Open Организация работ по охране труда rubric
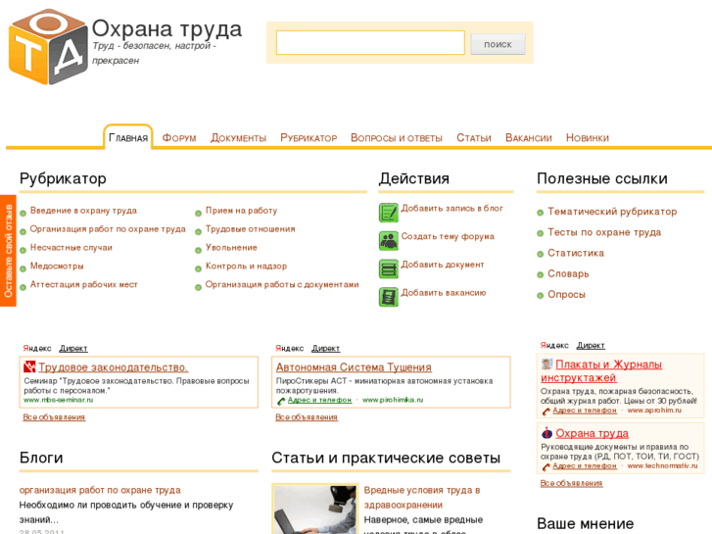 click(108, 229)
